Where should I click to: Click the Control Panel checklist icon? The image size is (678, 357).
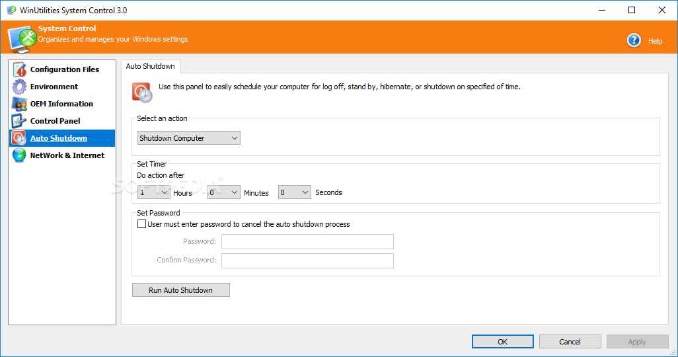click(x=19, y=121)
